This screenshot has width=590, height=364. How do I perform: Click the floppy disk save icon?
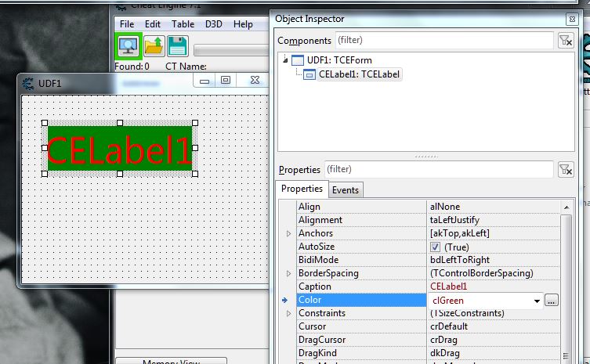tap(178, 46)
